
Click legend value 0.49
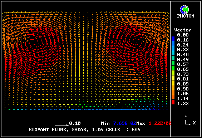[183, 60]
